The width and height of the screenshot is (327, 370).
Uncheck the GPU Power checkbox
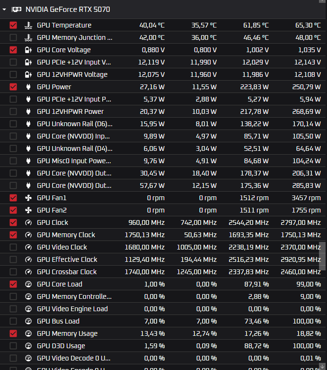[13, 87]
